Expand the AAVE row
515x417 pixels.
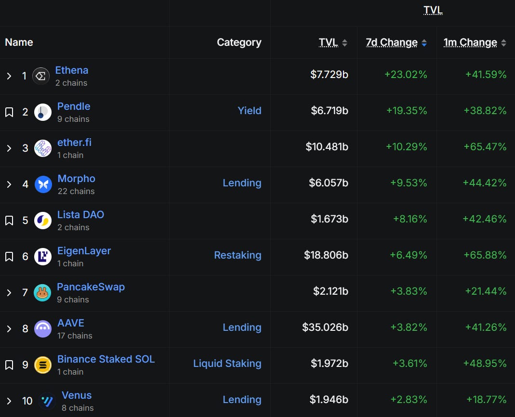point(9,329)
